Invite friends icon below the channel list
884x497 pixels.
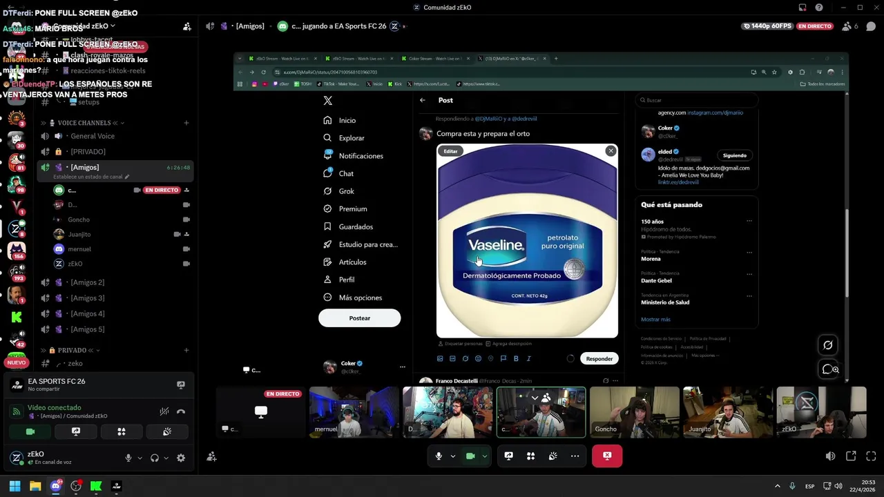(211, 456)
